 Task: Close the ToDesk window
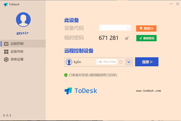click(178, 4)
